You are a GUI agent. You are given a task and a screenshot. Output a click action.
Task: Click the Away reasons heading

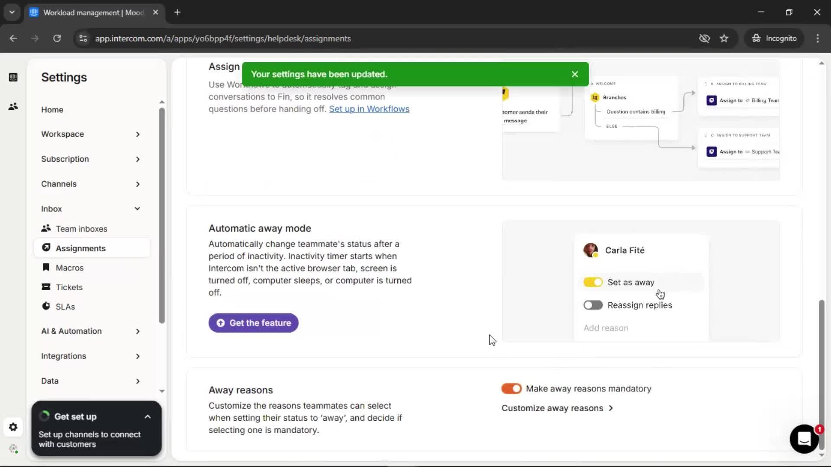tap(241, 390)
